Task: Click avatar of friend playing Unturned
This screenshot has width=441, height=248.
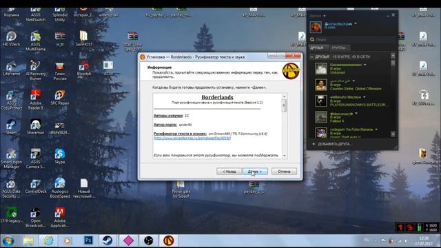Action: (321, 69)
